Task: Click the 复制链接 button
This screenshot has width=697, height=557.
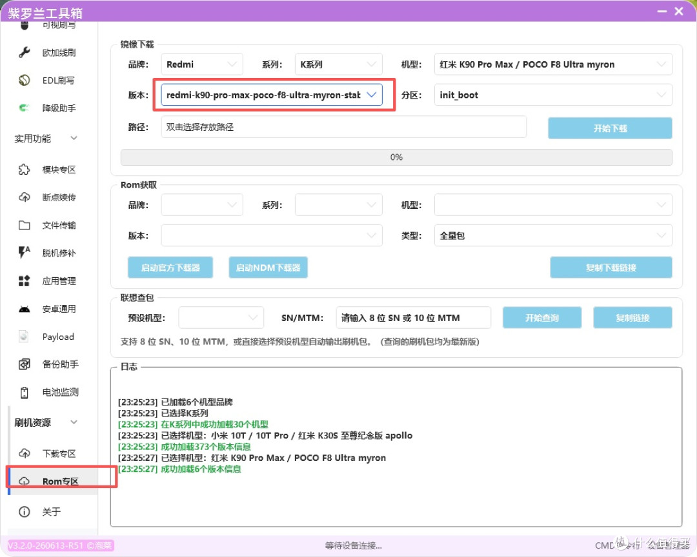Action: click(x=632, y=318)
